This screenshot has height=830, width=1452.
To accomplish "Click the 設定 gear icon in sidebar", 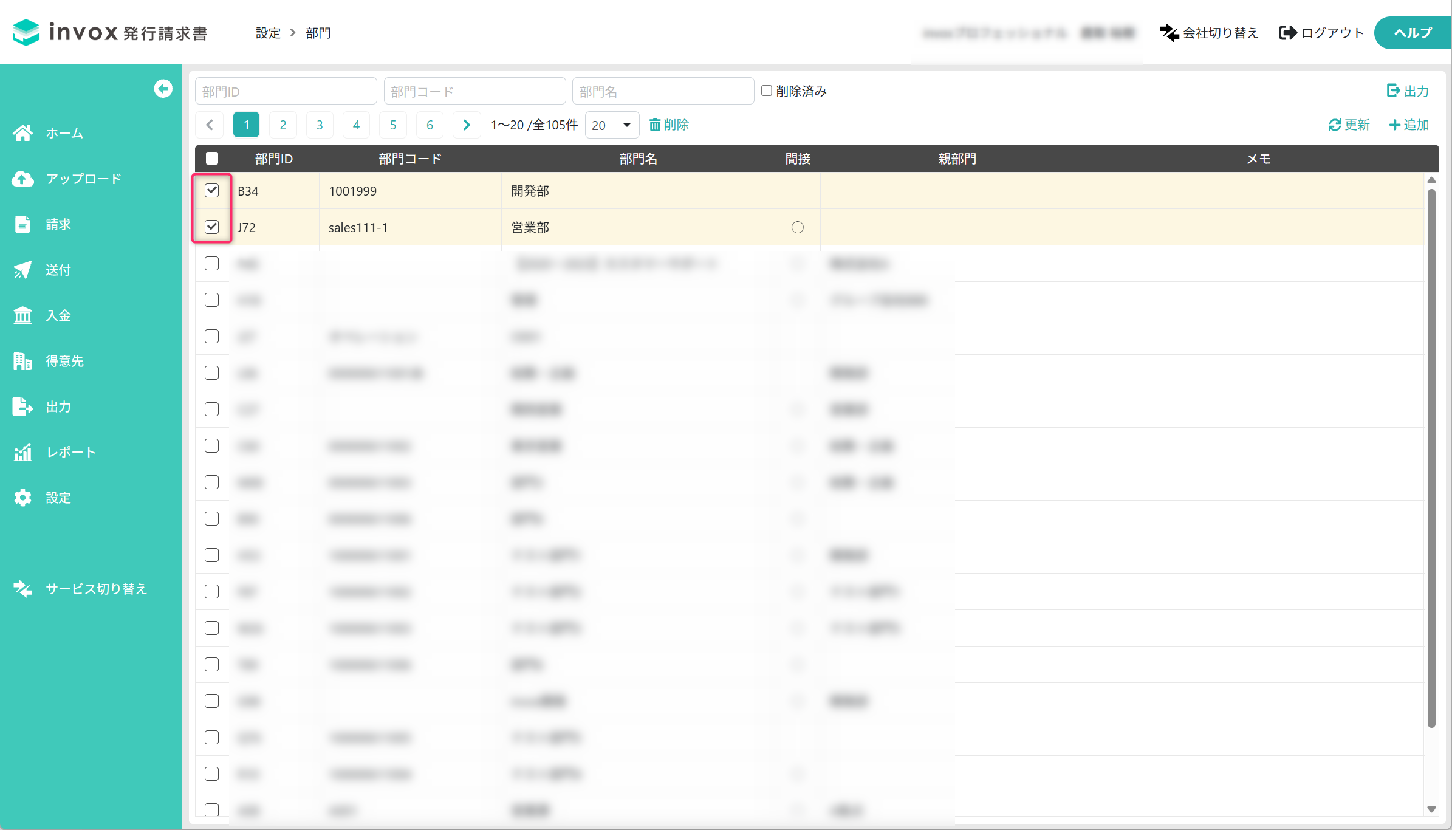I will (x=22, y=498).
